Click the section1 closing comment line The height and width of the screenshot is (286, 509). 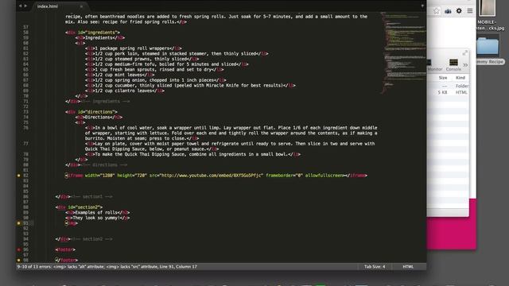[84, 196]
